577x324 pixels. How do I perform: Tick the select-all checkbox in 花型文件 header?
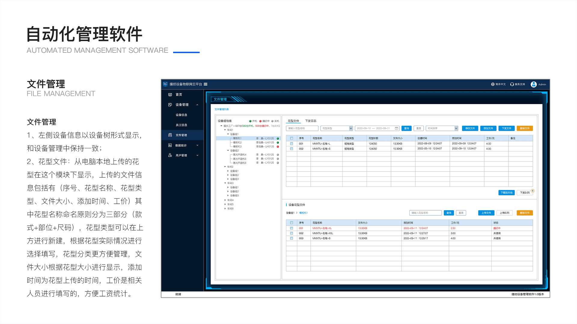[x=292, y=138]
